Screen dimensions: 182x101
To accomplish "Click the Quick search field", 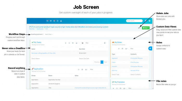I will tap(134, 21).
